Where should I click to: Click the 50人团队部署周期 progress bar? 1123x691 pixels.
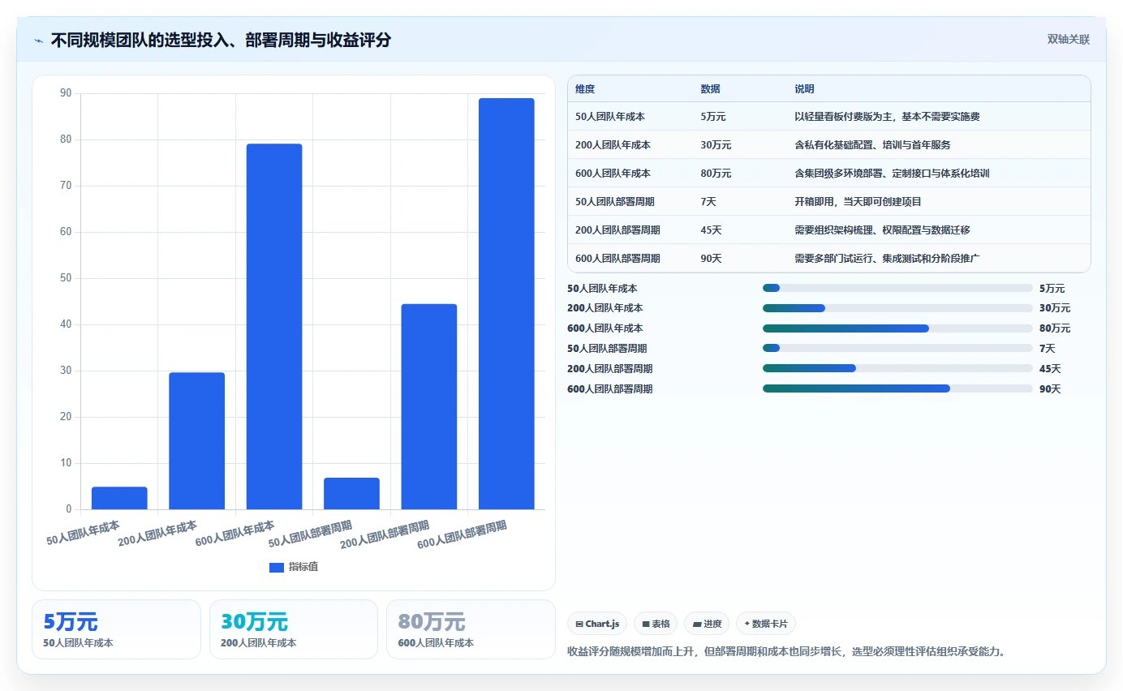897,348
